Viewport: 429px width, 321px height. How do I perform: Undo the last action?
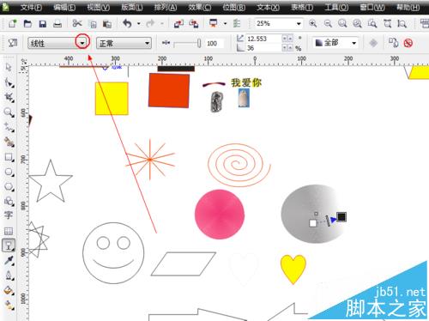coord(127,23)
